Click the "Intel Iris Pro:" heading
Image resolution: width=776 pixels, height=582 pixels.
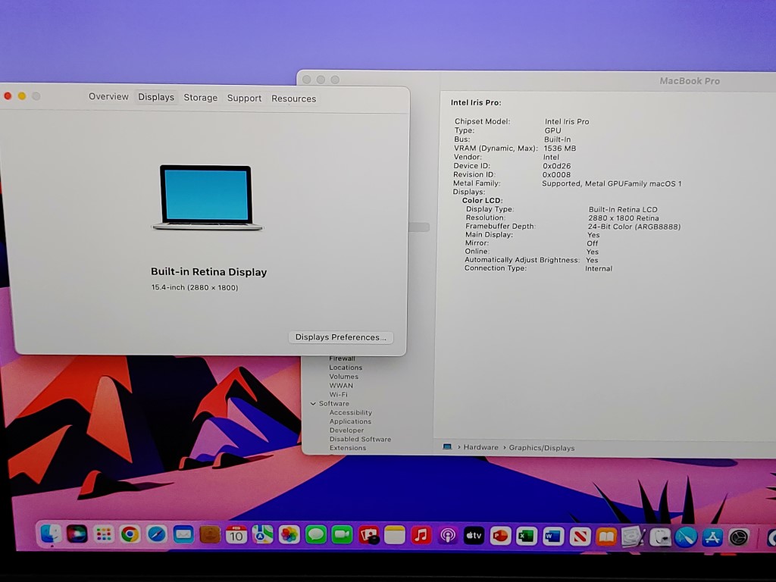[476, 103]
